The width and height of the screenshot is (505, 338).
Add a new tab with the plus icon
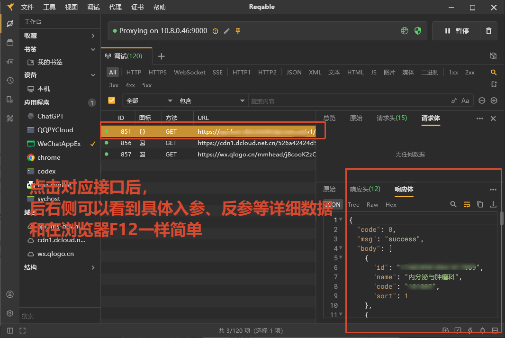pos(162,56)
